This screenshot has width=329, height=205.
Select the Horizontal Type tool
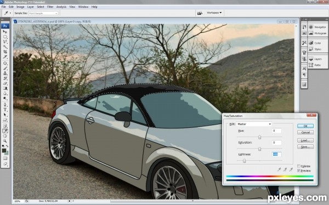click(x=5, y=110)
